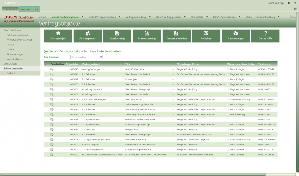Select Urlaubsanfrage in the sidebar

pos(15,54)
